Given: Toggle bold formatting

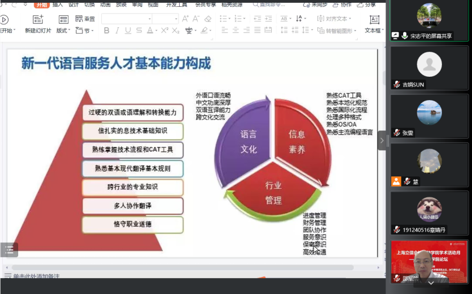Looking at the screenshot, I should point(106,31).
